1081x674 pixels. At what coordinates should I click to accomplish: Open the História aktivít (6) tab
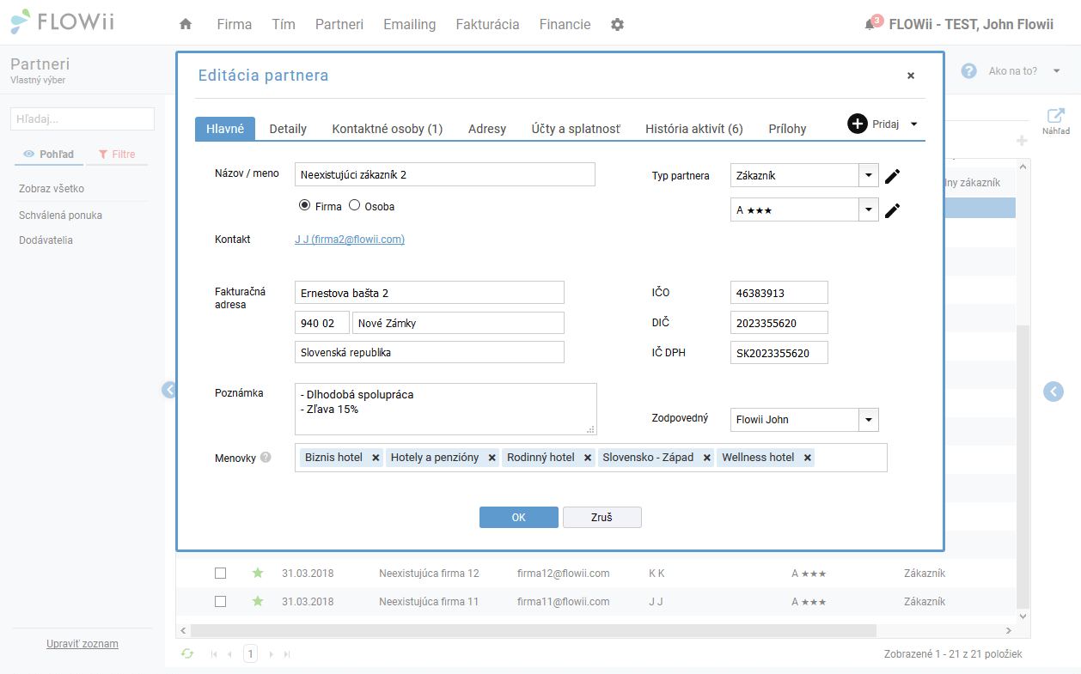694,129
